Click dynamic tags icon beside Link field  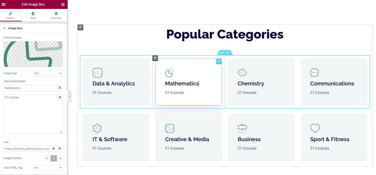pos(60,148)
